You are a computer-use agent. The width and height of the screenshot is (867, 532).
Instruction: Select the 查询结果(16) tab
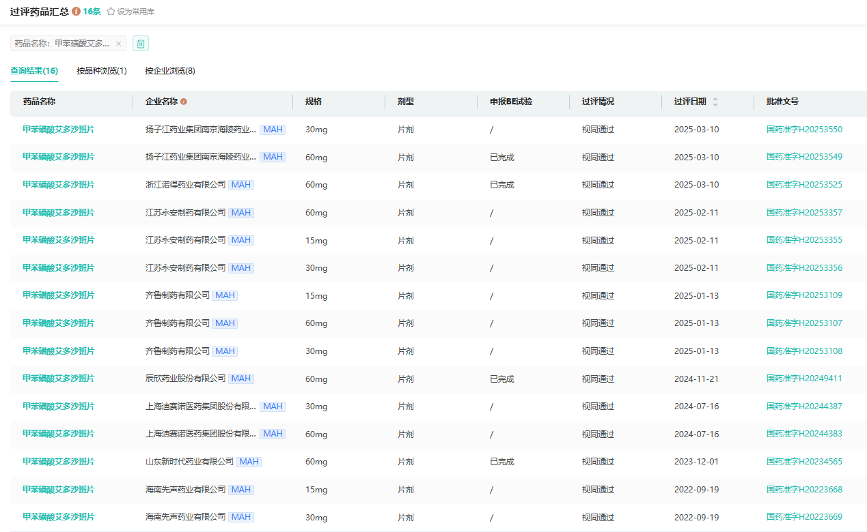[34, 71]
